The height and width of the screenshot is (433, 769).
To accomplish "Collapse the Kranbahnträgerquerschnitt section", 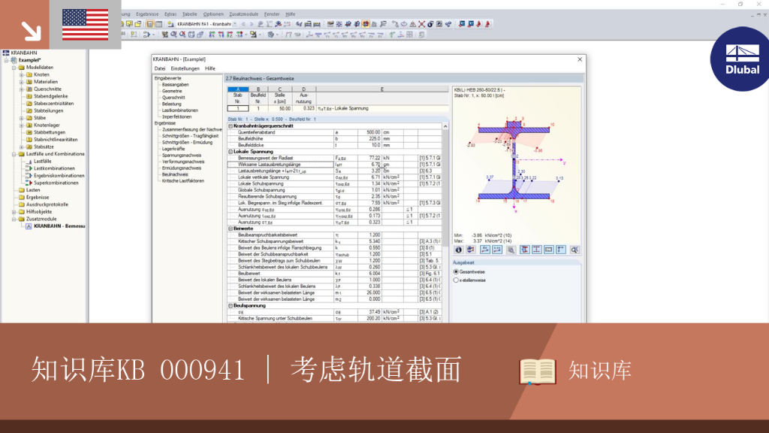I will [231, 126].
